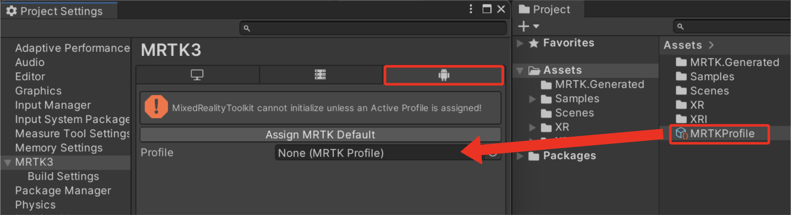Open the create asset dropdown arrow
Viewport: 791px width, 215px height.
(x=536, y=27)
